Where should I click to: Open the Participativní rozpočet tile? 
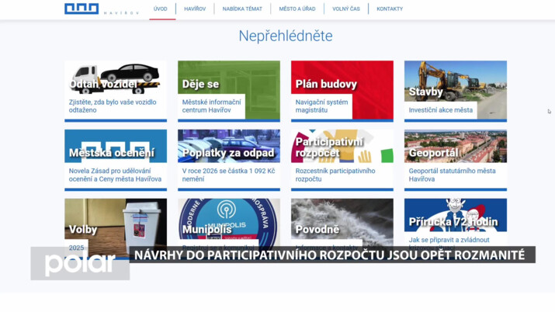point(342,146)
